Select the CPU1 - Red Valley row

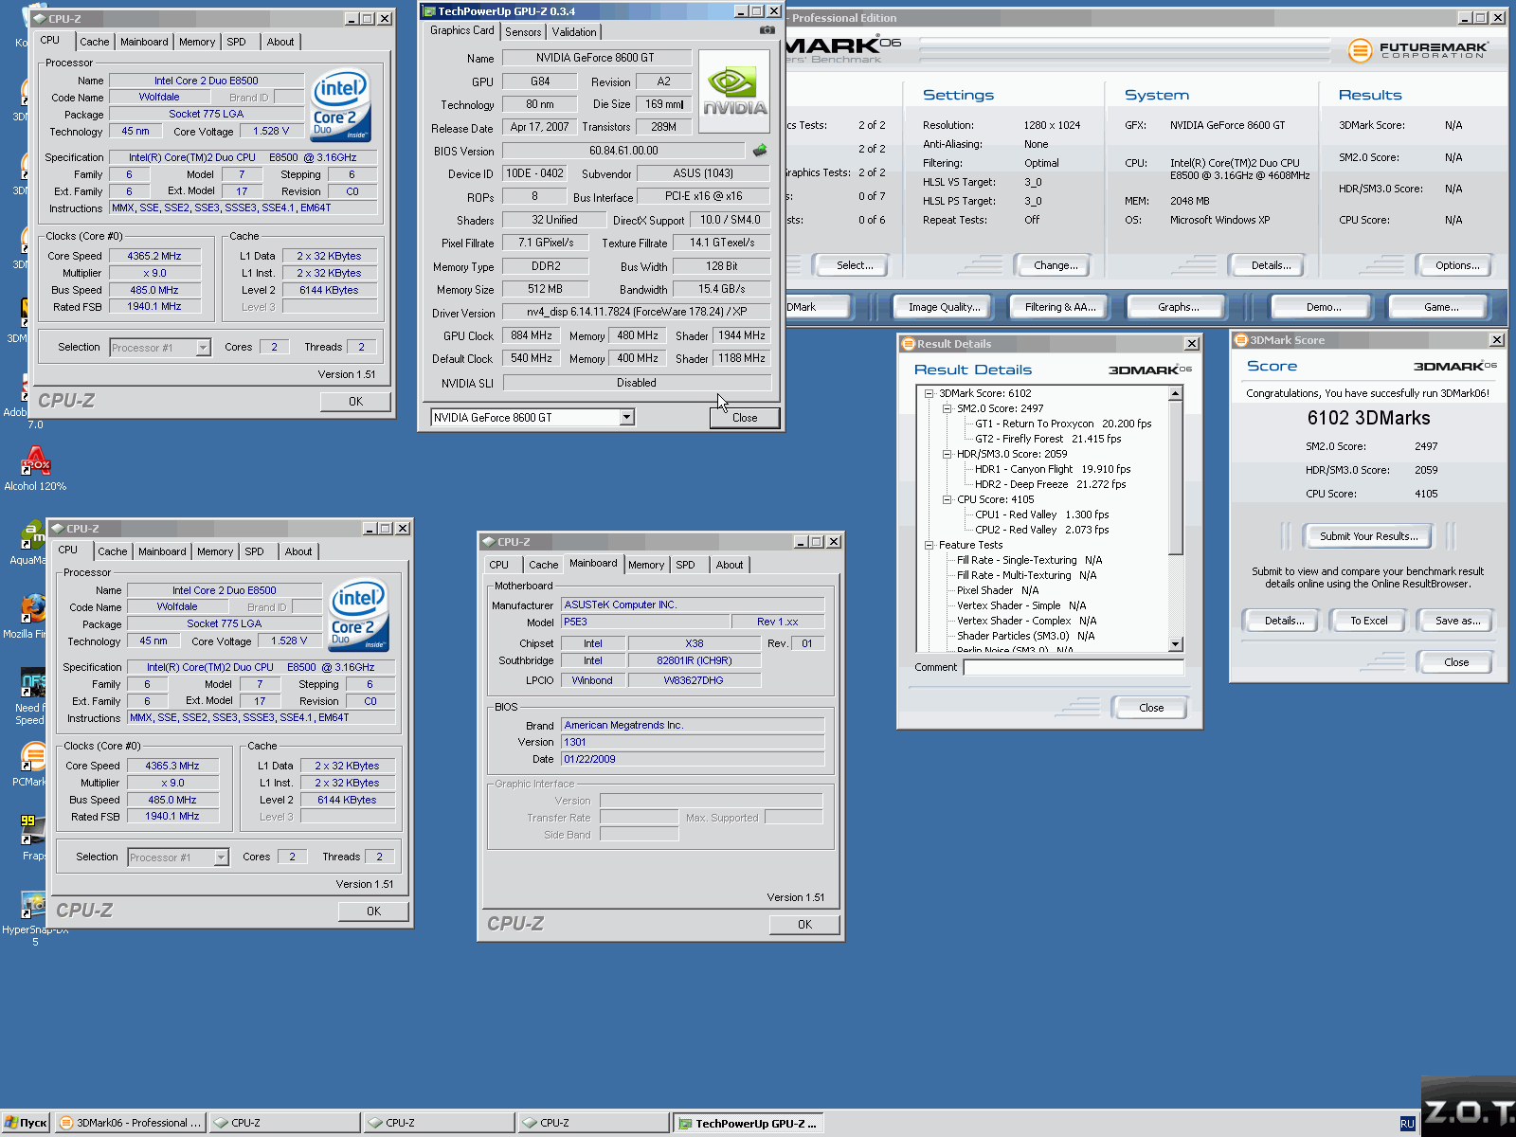click(x=1041, y=514)
